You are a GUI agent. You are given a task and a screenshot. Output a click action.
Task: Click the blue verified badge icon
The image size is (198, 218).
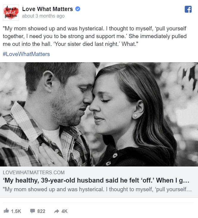tap(78, 9)
